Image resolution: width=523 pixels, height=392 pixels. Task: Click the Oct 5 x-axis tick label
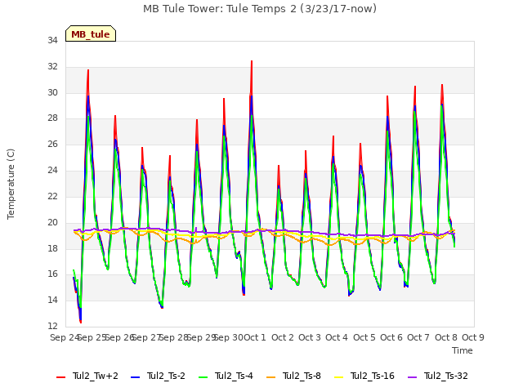[x=364, y=337]
